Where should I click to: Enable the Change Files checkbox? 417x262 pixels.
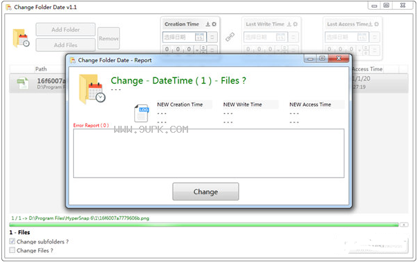(x=12, y=250)
